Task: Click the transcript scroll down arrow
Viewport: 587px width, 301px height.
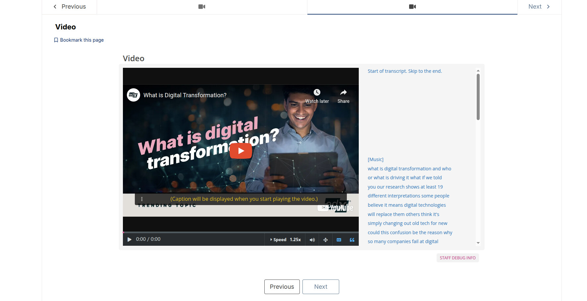Action: [x=478, y=243]
